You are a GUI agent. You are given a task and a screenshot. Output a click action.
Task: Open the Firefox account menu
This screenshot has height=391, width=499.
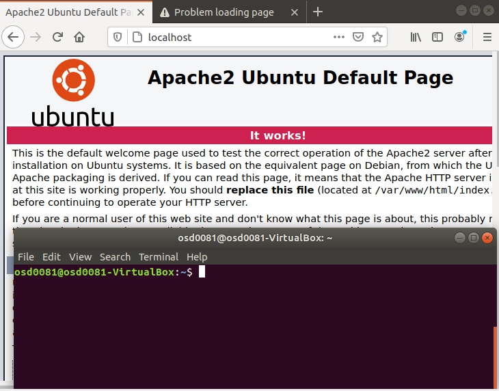coord(459,37)
